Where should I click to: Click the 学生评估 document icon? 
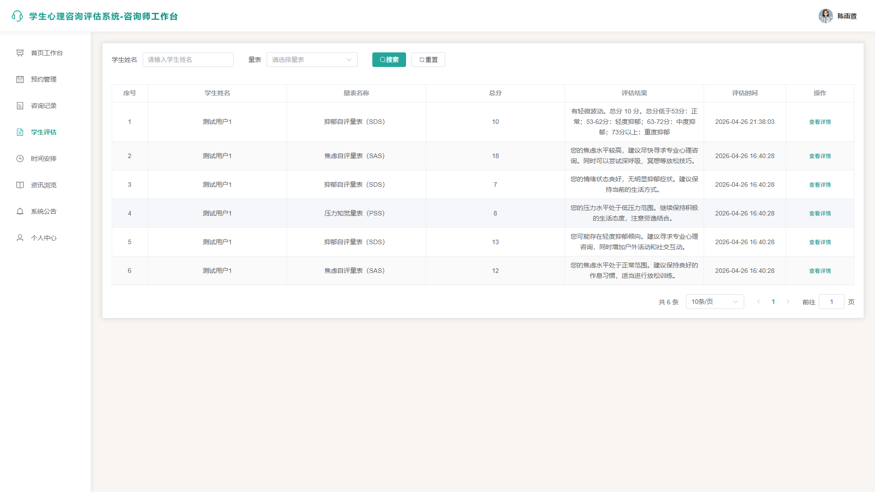[x=20, y=132]
